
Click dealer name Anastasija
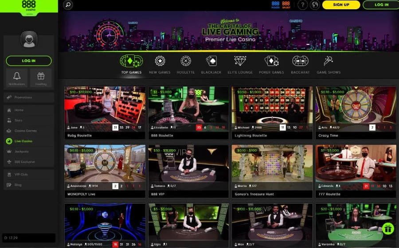click(x=78, y=186)
